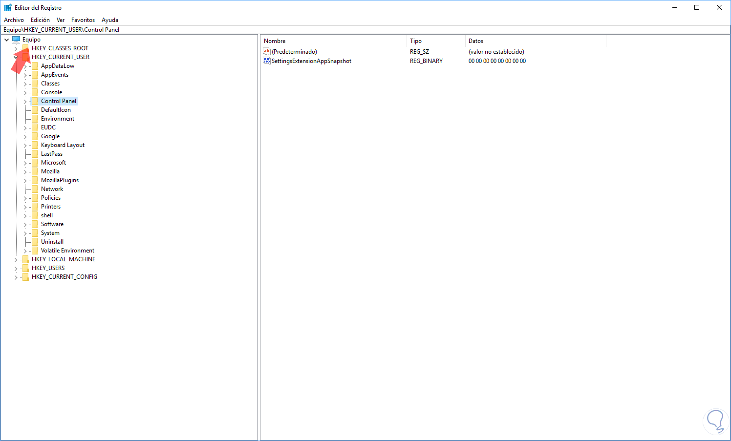Select the Mozilla key label
Screen dimensions: 731x441
pyautogui.click(x=50, y=171)
